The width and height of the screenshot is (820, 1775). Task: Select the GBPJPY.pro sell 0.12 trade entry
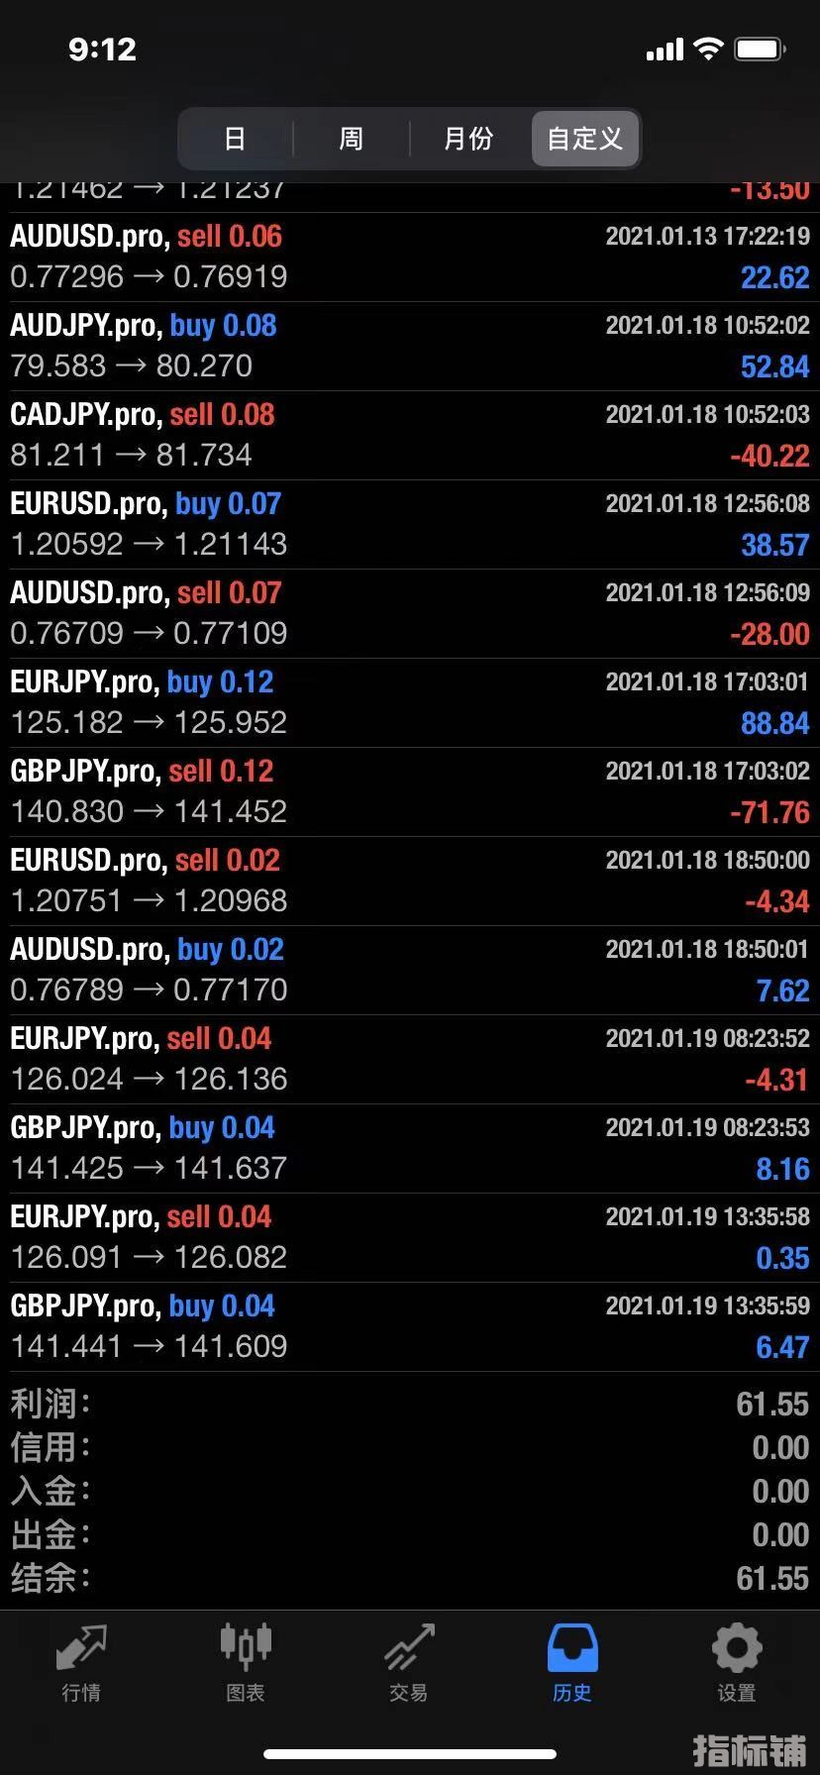(410, 792)
